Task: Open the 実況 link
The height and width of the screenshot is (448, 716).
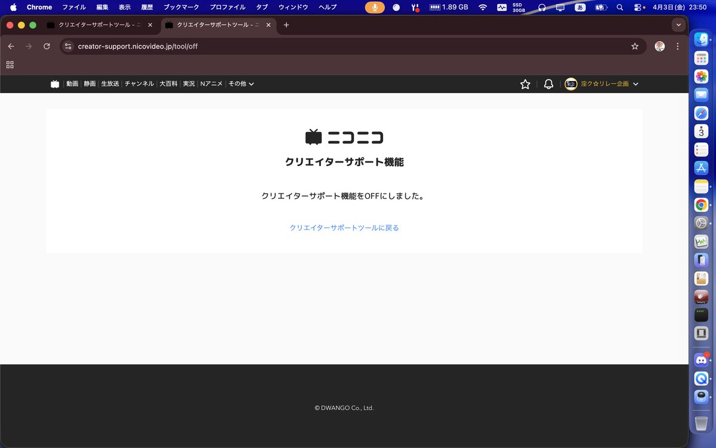Action: coord(189,84)
